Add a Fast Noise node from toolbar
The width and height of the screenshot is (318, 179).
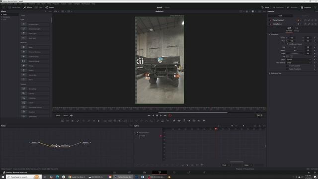[x=68, y=121]
